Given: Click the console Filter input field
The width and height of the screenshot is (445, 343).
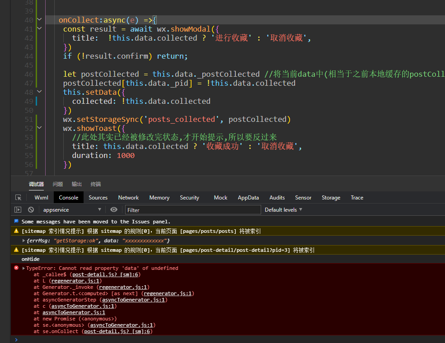Looking at the screenshot, I should [193, 210].
